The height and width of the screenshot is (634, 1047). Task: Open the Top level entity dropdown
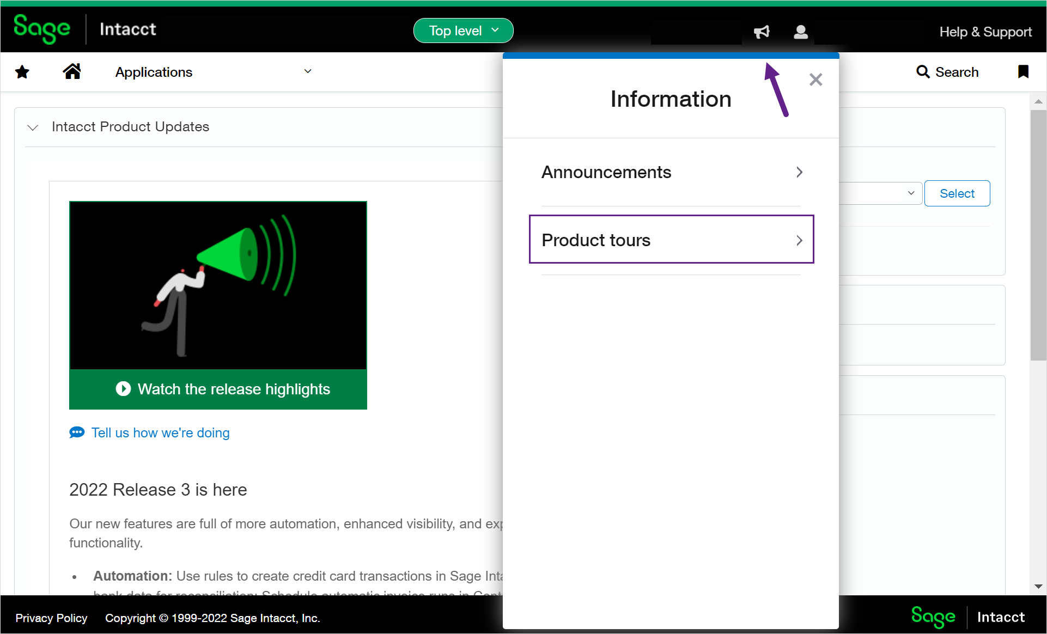(x=463, y=31)
